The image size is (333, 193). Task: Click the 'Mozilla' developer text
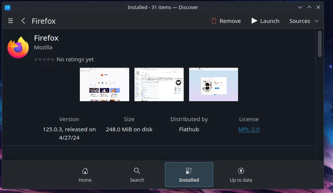[43, 47]
